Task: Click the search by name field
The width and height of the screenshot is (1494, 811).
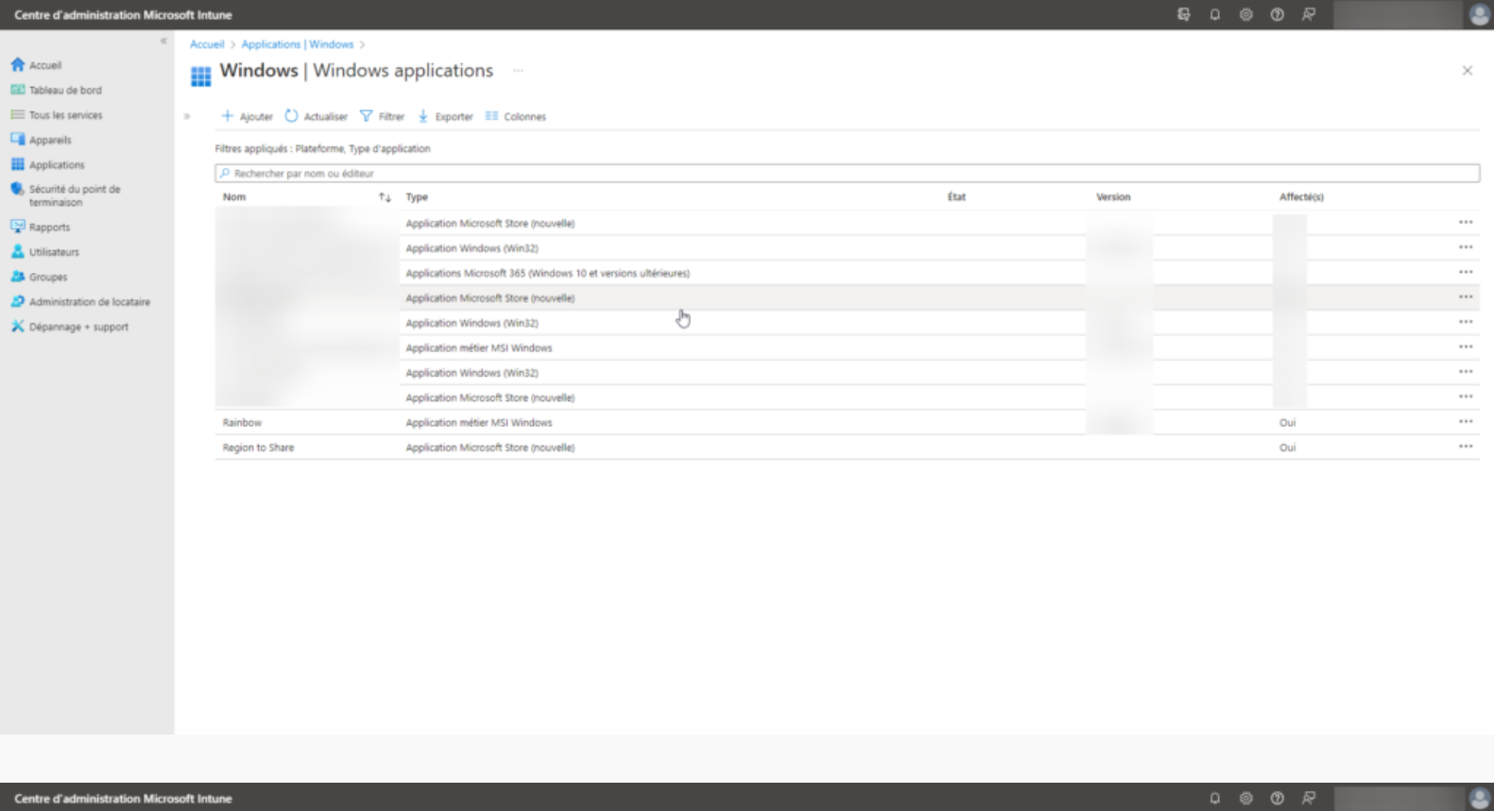Action: 847,174
